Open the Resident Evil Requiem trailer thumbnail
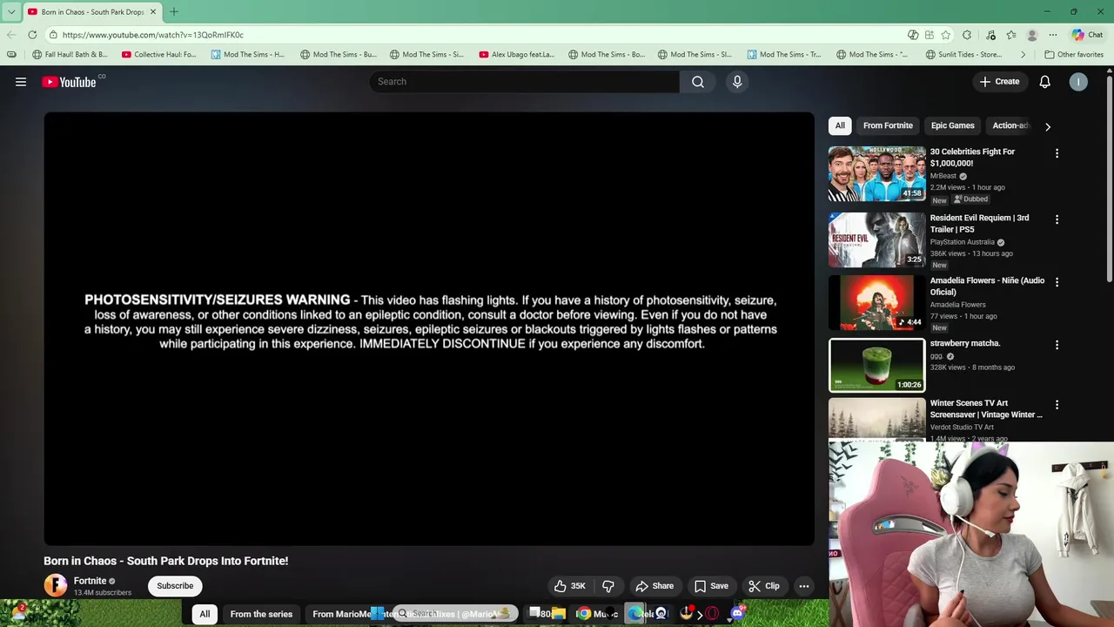This screenshot has height=627, width=1114. [x=876, y=239]
